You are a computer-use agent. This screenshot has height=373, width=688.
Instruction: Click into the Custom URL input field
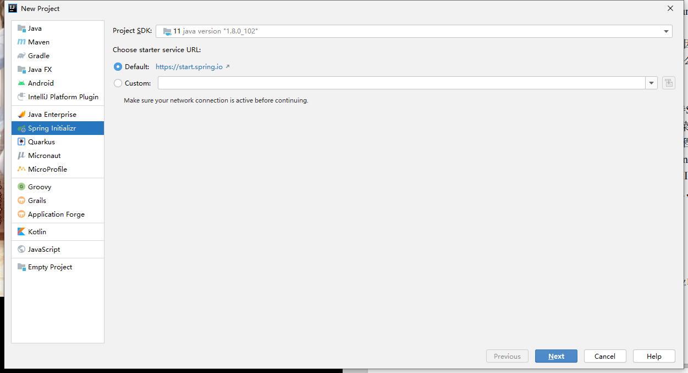[x=401, y=83]
